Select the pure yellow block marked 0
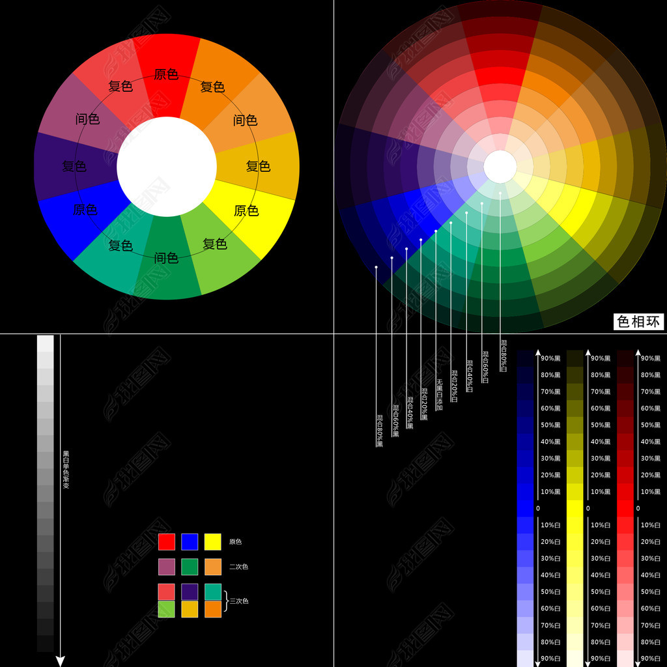 pos(575,508)
